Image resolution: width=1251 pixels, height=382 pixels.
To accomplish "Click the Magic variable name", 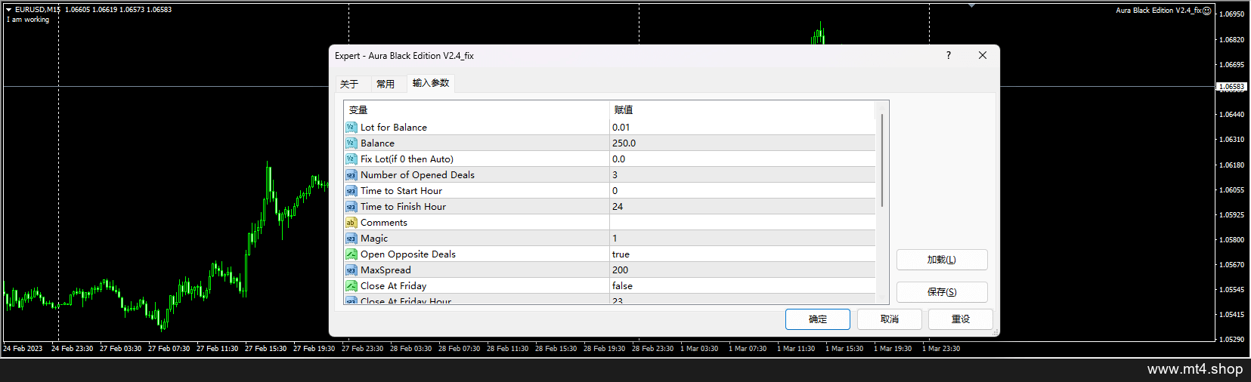I will pyautogui.click(x=374, y=239).
